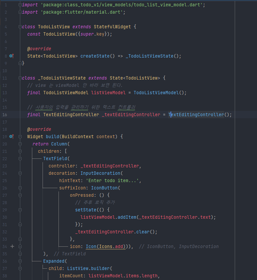
Task: Click the fold end marker on line 33
Action: (x=20, y=239)
